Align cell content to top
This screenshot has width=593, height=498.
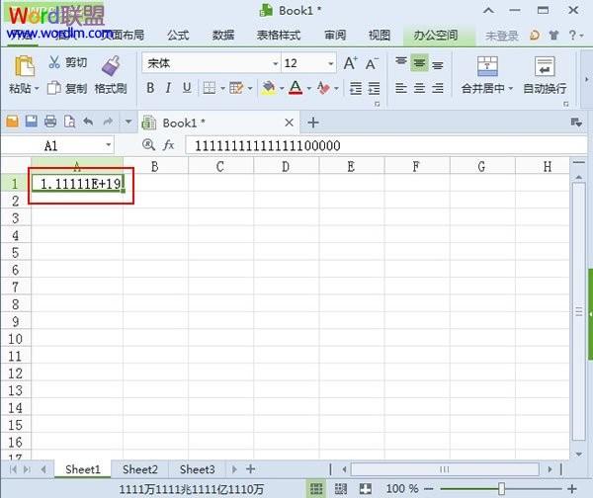[401, 62]
